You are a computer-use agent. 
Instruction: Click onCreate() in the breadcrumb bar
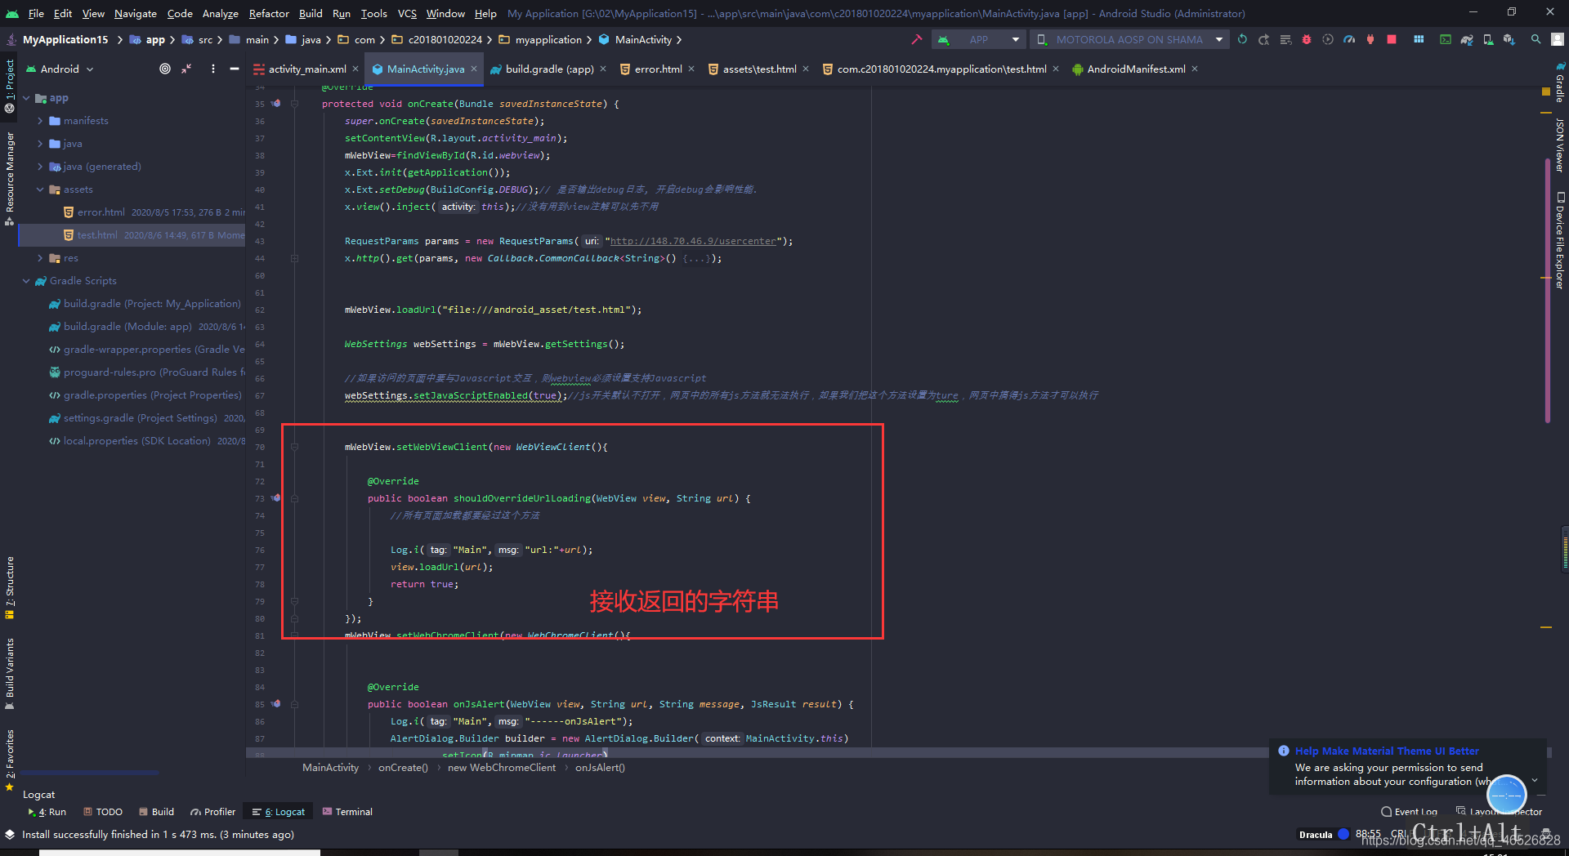point(403,768)
